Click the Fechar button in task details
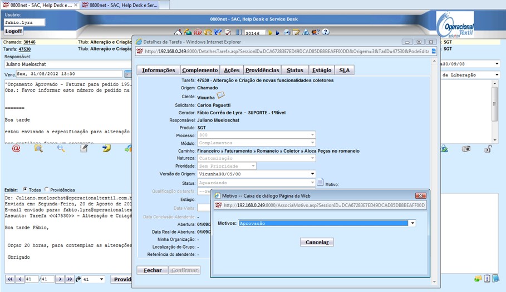Screen dimensions: 506x292 (153, 270)
